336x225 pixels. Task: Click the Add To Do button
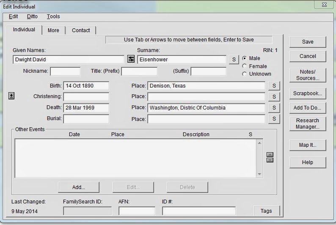click(308, 108)
